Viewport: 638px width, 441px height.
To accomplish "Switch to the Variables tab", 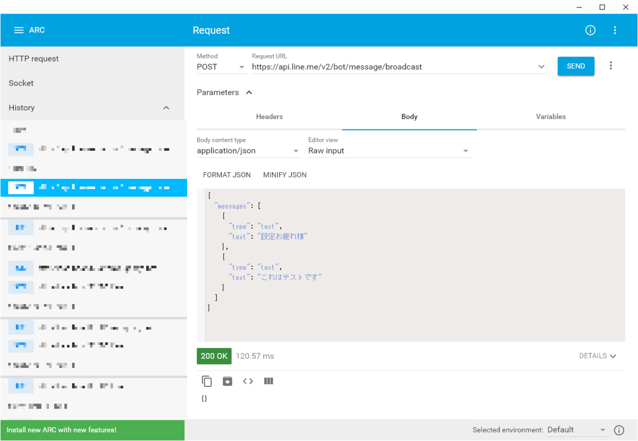I will tap(551, 117).
